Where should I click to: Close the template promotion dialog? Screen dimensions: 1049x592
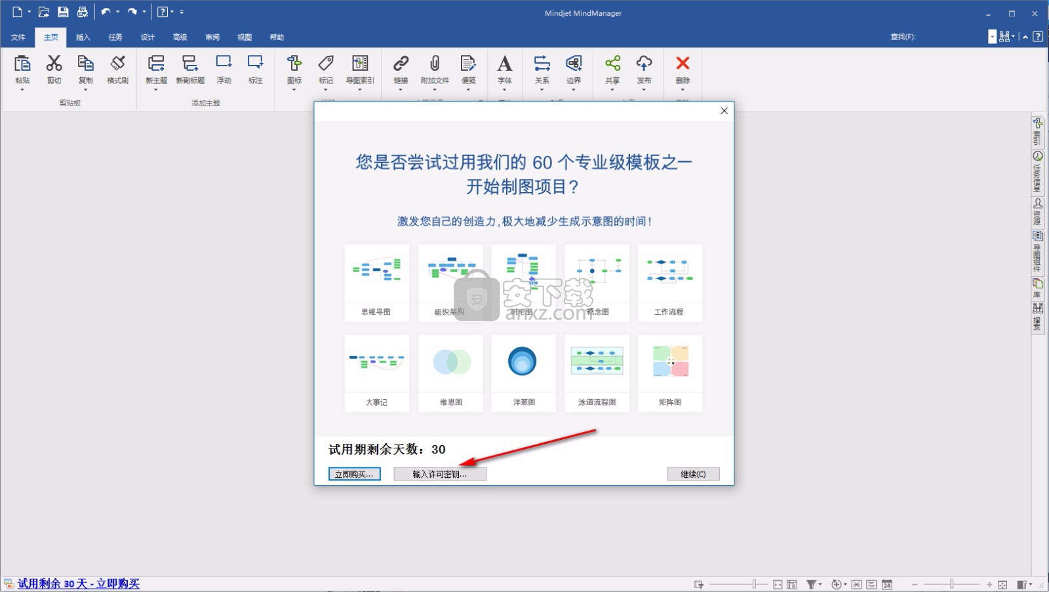click(x=724, y=111)
